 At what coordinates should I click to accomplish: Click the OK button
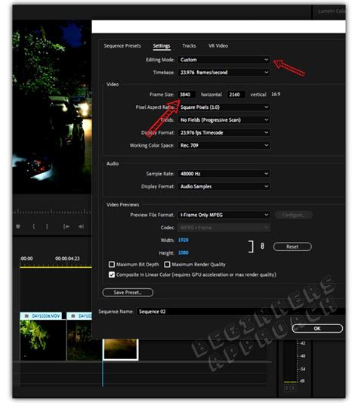(317, 328)
